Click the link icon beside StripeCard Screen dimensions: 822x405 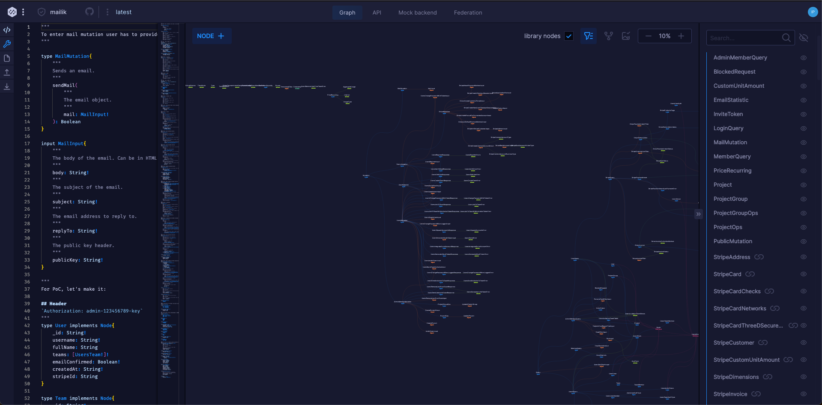(750, 274)
